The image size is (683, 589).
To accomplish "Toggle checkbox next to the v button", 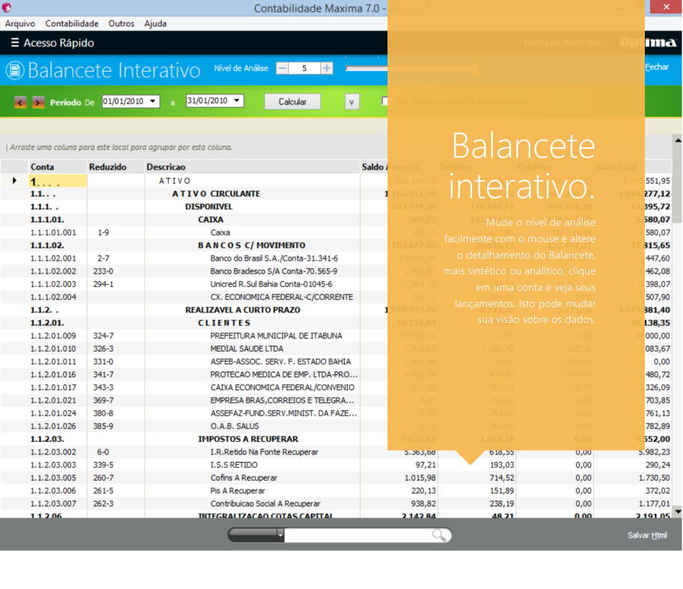I will click(386, 102).
